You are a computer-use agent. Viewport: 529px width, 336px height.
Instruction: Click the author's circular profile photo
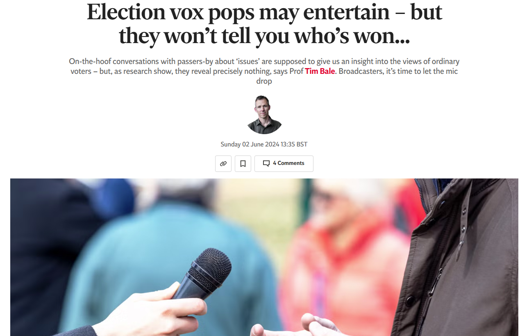coord(264,115)
